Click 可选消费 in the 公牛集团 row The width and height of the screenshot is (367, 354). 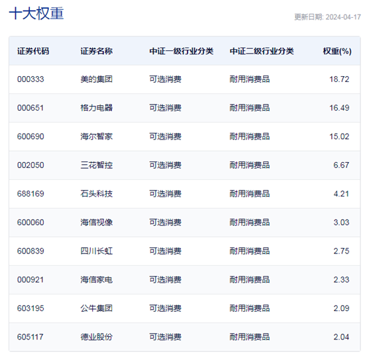[165, 308]
